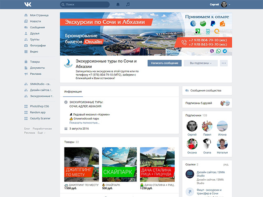This screenshot has width=263, height=197.
Task: Click the Viber icon on cover banner
Action: tap(212, 51)
